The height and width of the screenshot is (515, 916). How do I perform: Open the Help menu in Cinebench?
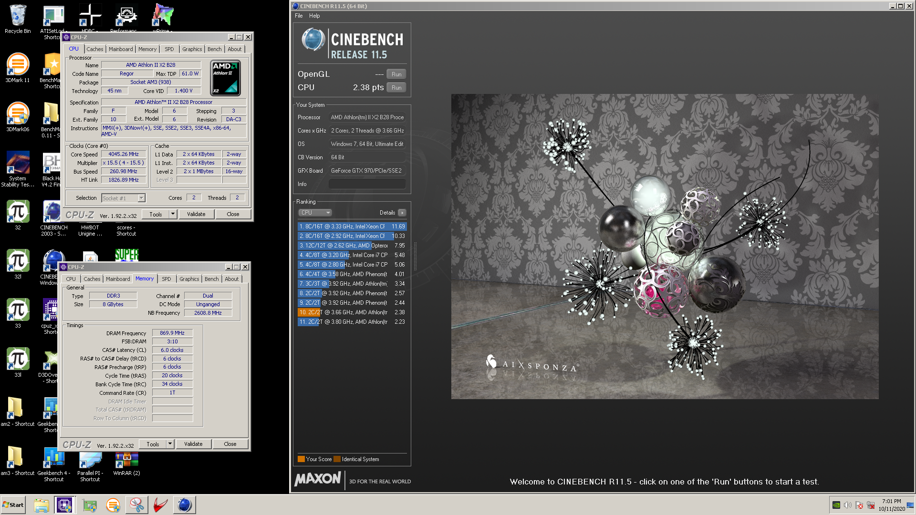pyautogui.click(x=314, y=16)
